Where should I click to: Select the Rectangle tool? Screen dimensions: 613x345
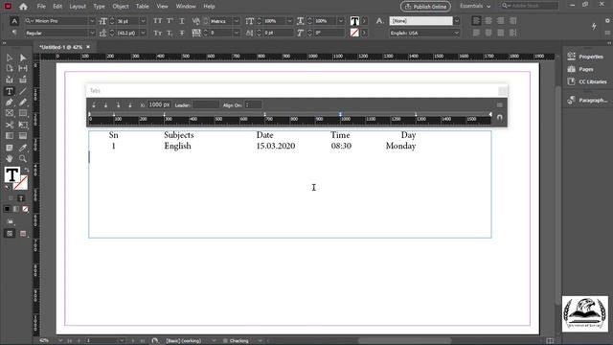click(x=23, y=113)
